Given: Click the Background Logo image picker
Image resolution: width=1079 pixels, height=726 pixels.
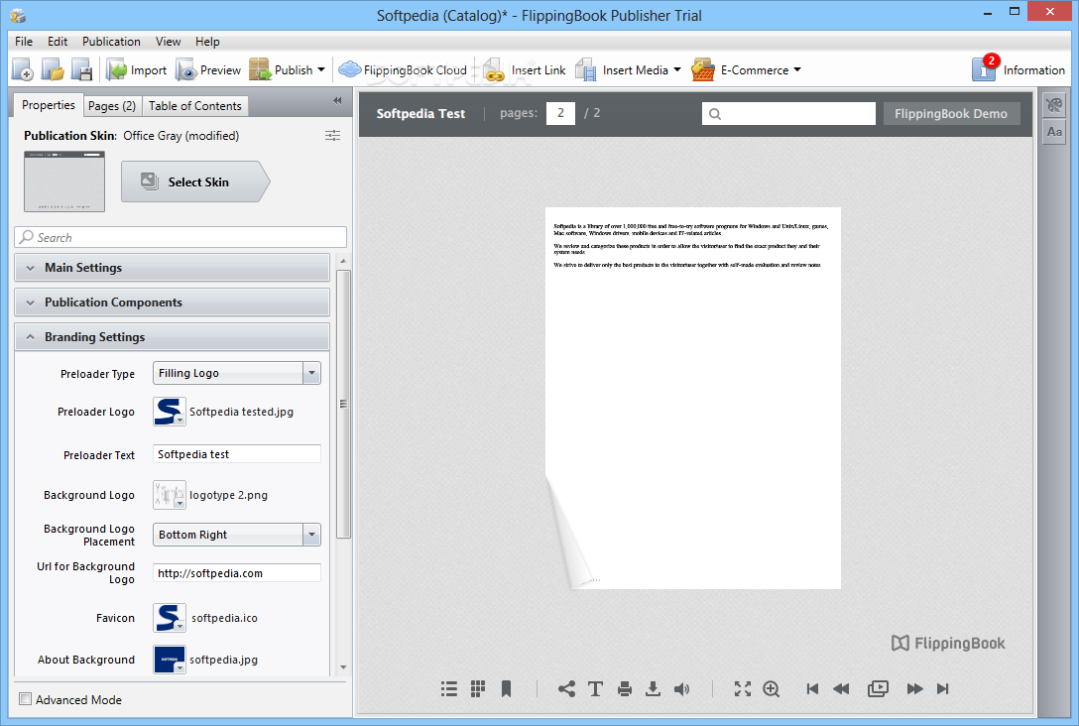Looking at the screenshot, I should (x=170, y=495).
